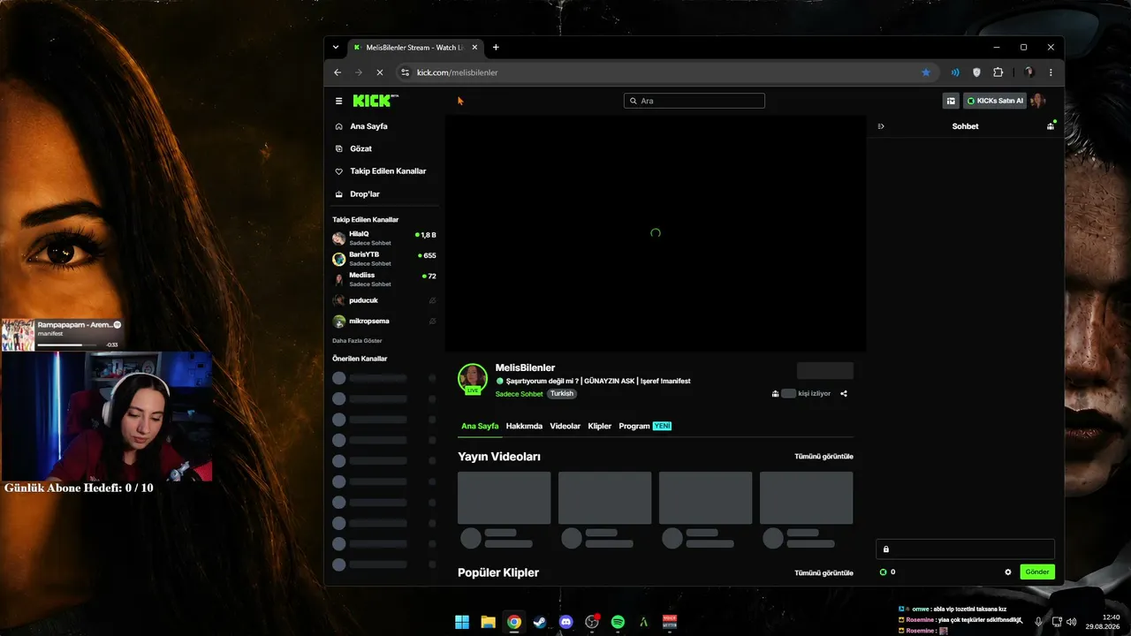This screenshot has height=636, width=1131.
Task: Click the Sadece Sohbet category link under MelisBilenler
Action: tap(520, 394)
